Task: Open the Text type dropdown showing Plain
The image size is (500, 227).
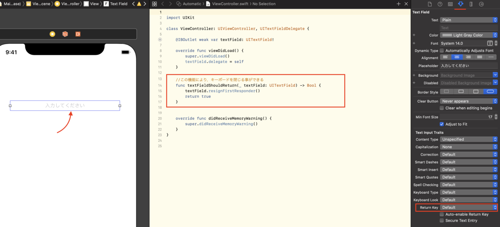Action: [x=469, y=20]
